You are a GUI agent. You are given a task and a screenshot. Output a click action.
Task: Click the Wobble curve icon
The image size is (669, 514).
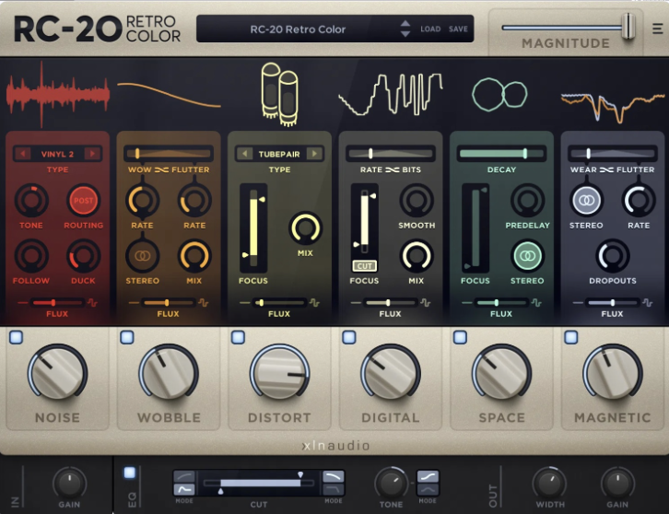[x=169, y=95]
